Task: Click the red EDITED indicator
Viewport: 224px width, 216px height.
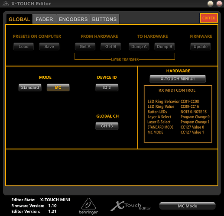Action: click(209, 18)
